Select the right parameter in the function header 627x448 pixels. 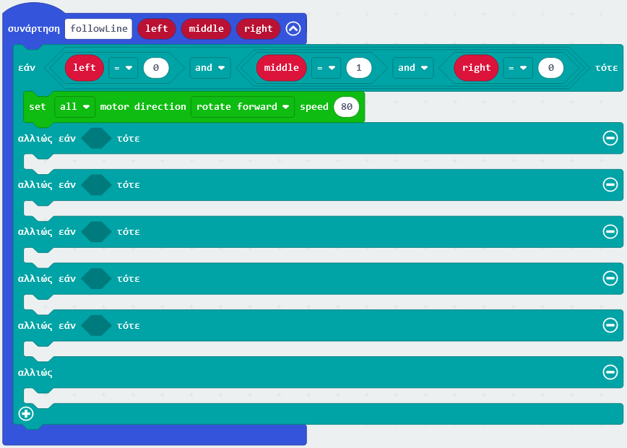(259, 29)
